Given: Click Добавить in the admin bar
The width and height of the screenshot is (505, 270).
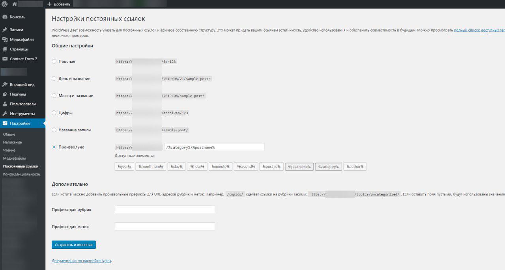Looking at the screenshot, I should [59, 4].
